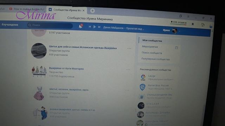The width and height of the screenshot is (225, 126).
Task: Skip to next track in player
Action: coord(99,27)
